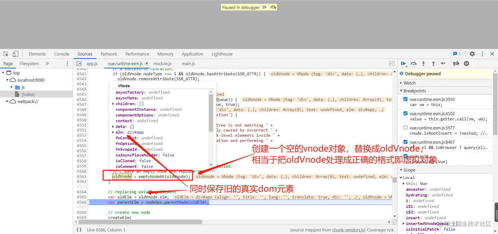Resume script from the paused overlay
The image size is (498, 234).
[x=264, y=7]
